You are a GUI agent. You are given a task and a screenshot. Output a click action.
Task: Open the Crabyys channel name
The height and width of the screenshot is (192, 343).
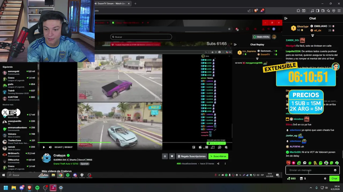(59, 155)
